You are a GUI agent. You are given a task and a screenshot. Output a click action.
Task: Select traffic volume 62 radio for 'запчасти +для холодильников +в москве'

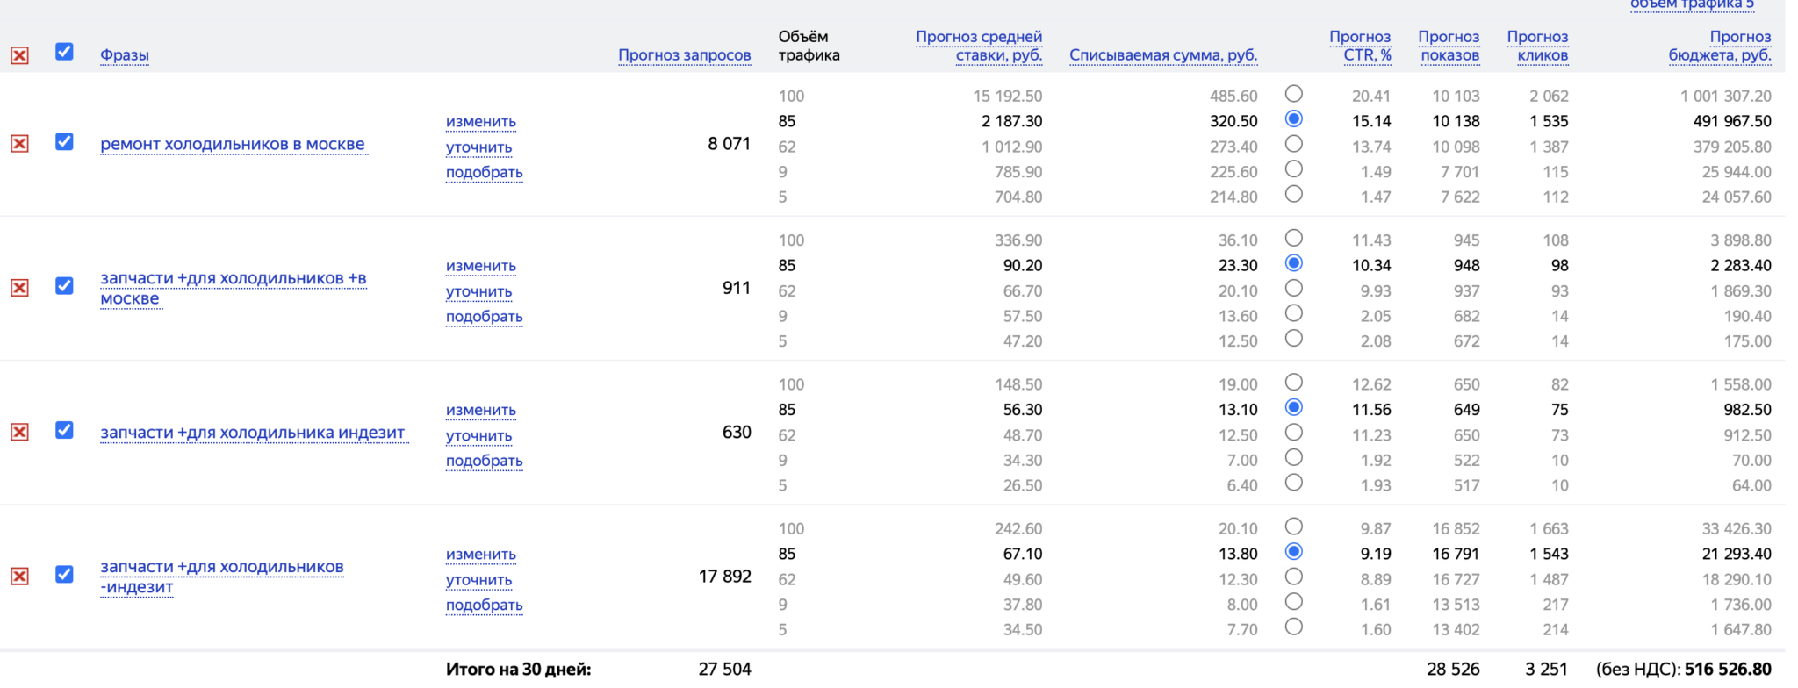[1293, 289]
